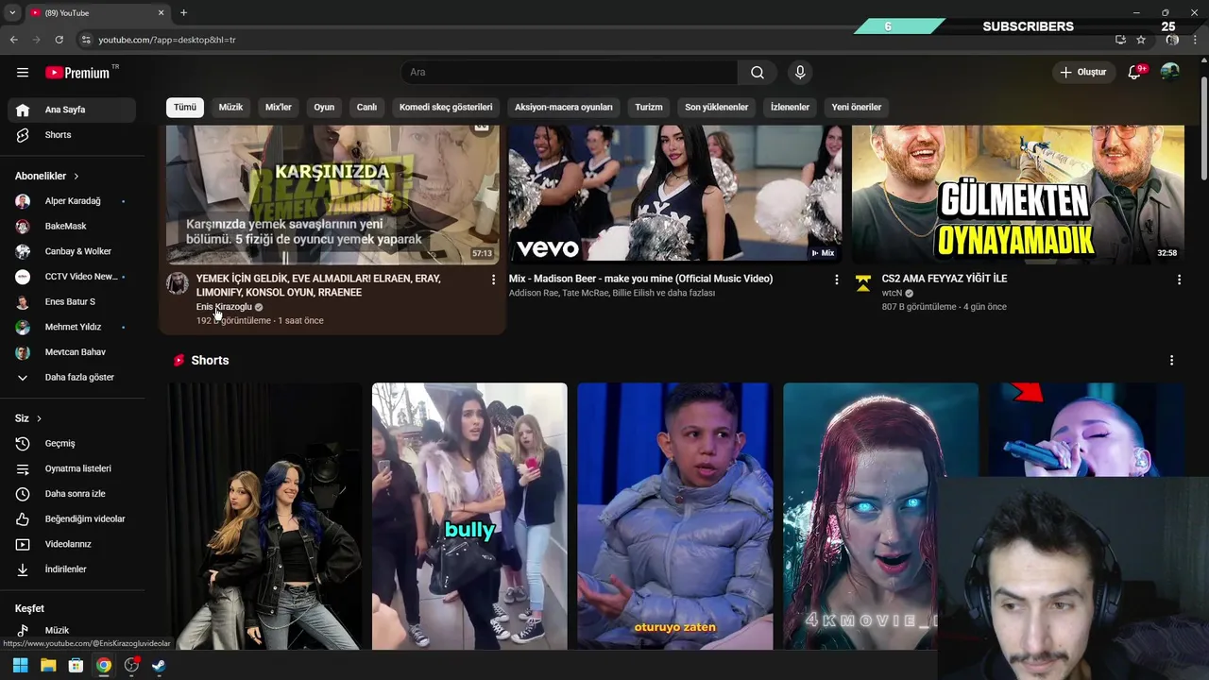Open the notifications bell
Image resolution: width=1209 pixels, height=680 pixels.
[x=1134, y=73]
